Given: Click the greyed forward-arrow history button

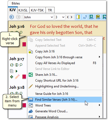Looking at the screenshot, I should pyautogui.click(x=18, y=17).
